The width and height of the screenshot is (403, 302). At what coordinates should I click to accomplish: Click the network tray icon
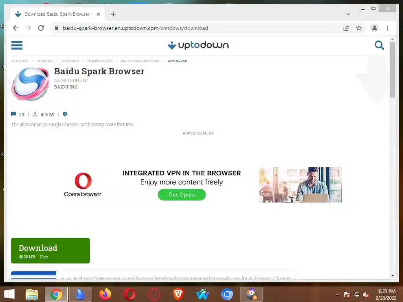pos(357,295)
